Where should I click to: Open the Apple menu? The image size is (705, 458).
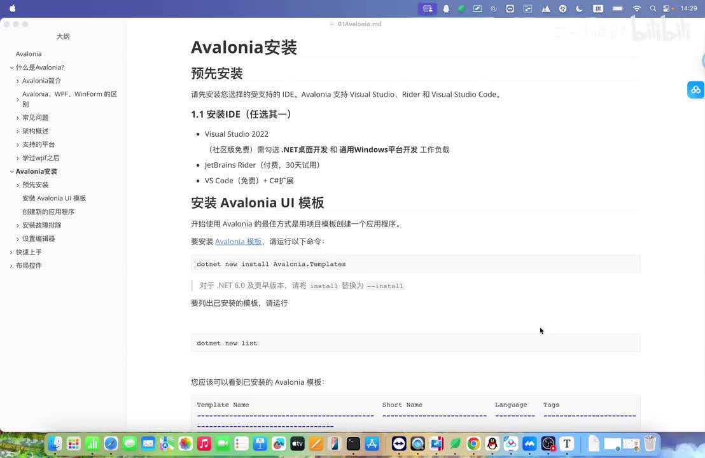(13, 8)
